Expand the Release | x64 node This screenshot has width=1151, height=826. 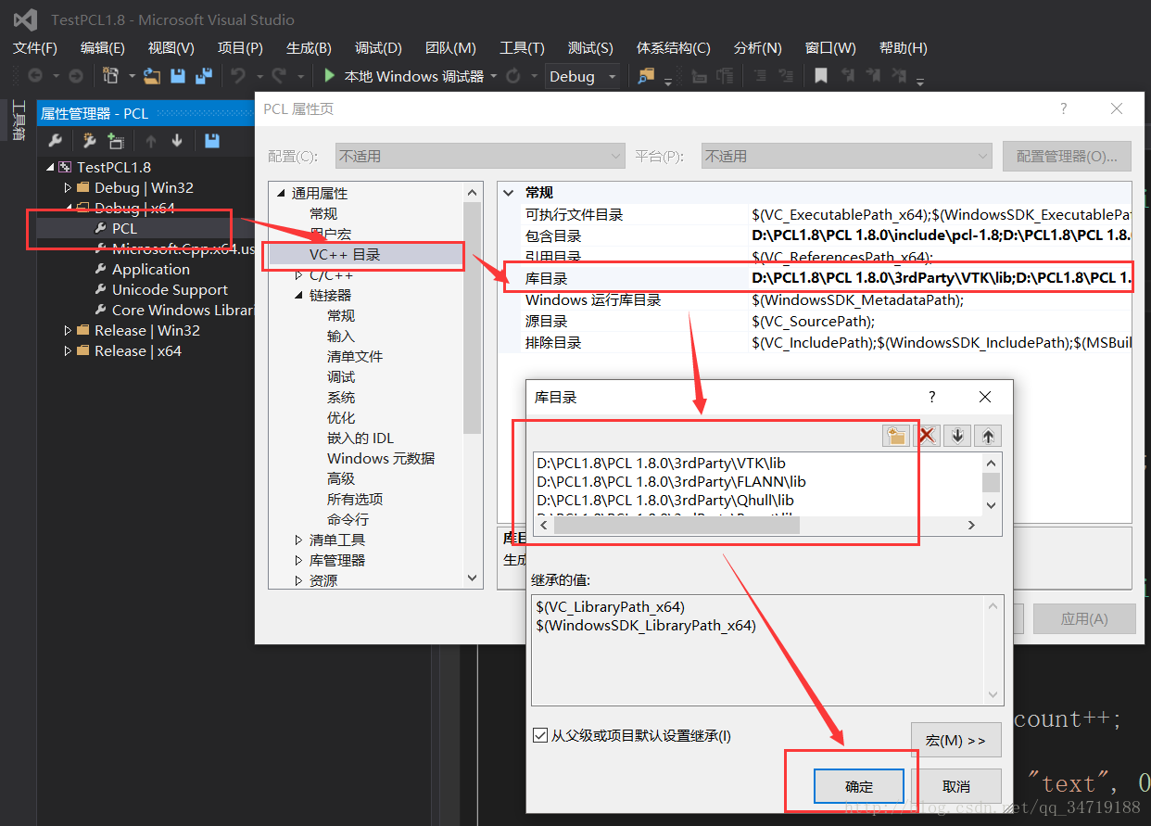68,350
